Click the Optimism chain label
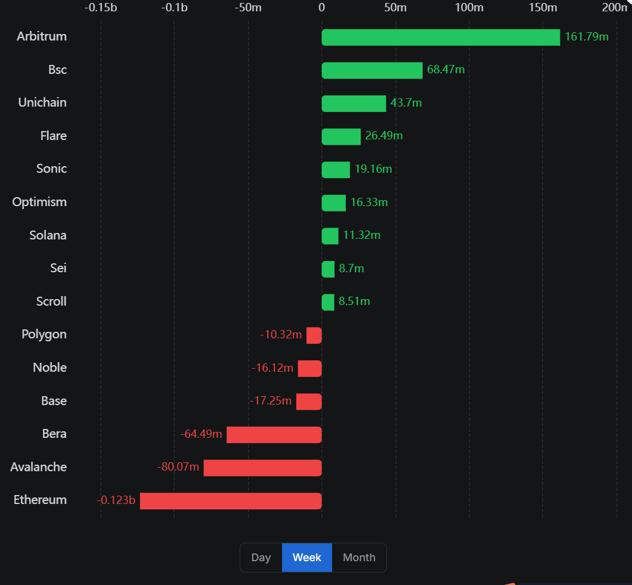Viewport: 632px width, 585px height. [39, 202]
